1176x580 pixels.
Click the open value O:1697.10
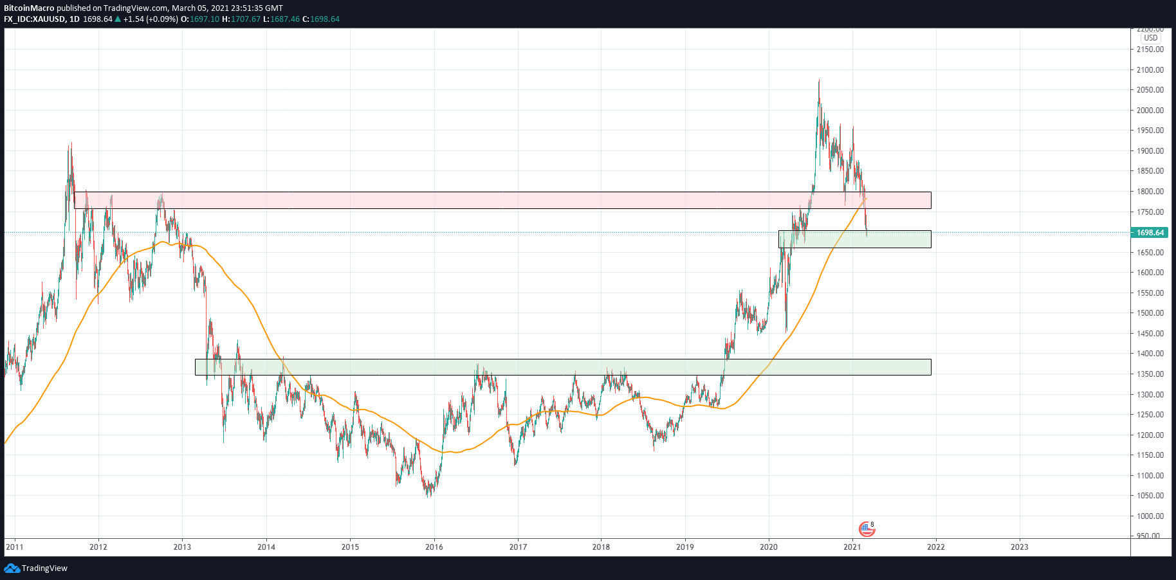[200, 19]
